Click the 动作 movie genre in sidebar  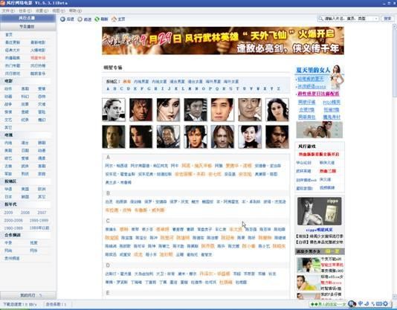point(8,89)
